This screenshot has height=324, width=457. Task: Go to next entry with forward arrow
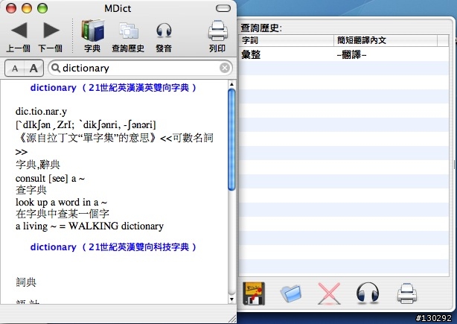[51, 30]
